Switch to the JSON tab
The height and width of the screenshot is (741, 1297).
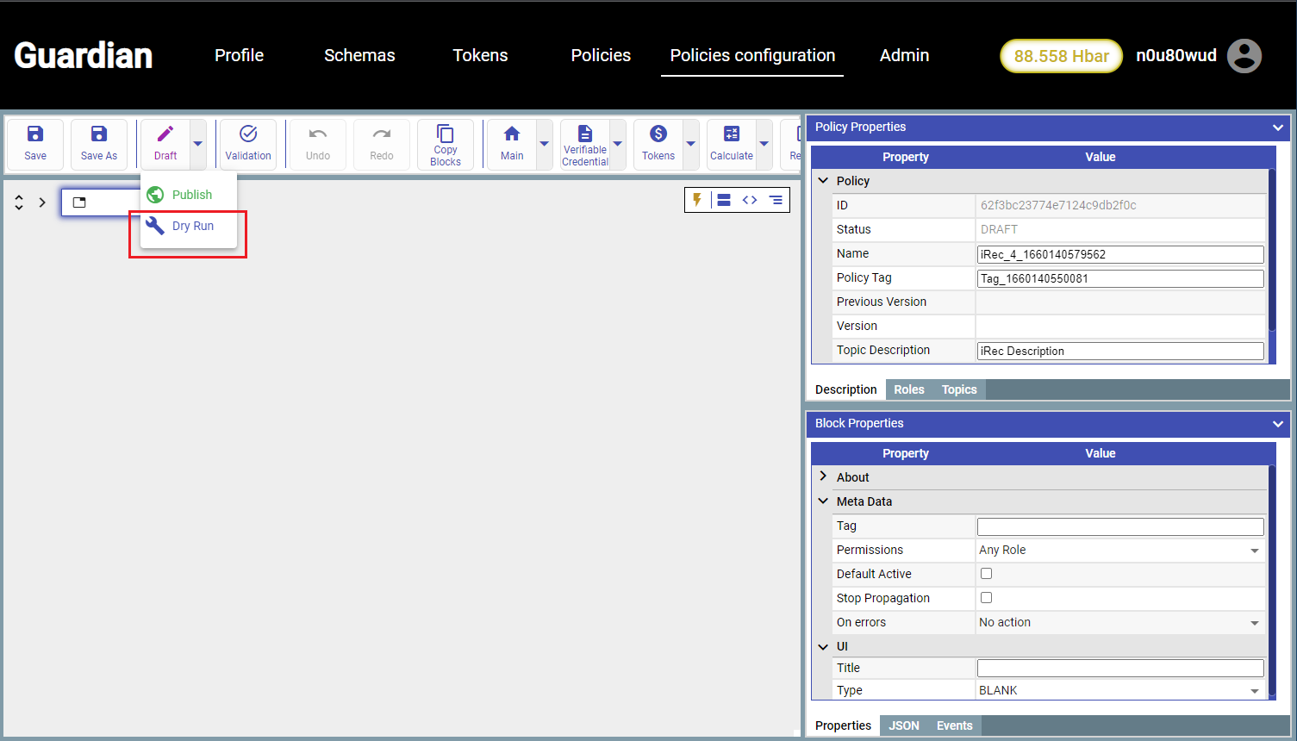coord(904,725)
